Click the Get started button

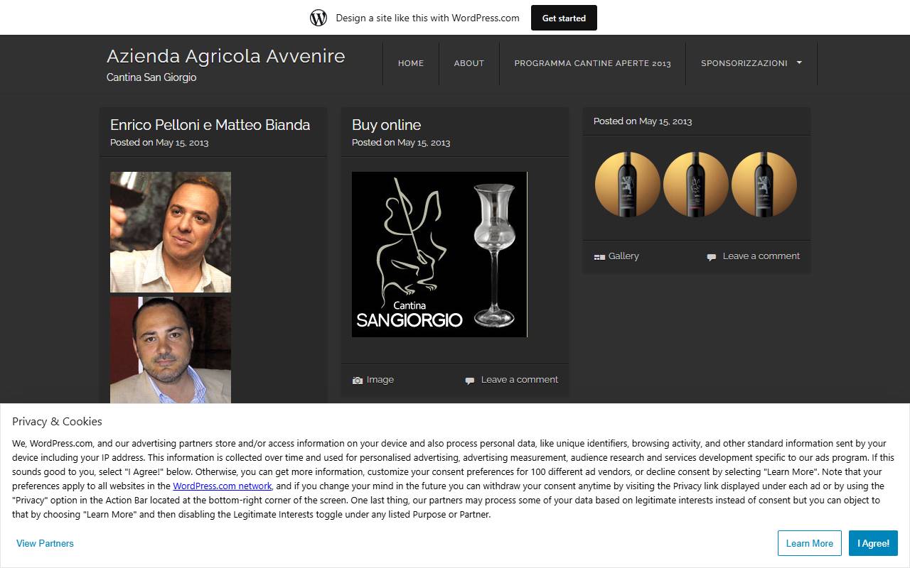564,18
